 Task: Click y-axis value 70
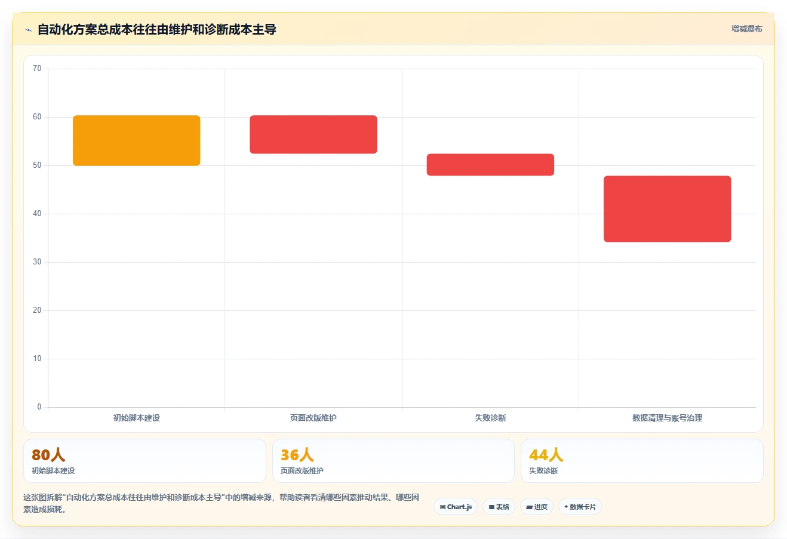click(x=37, y=69)
